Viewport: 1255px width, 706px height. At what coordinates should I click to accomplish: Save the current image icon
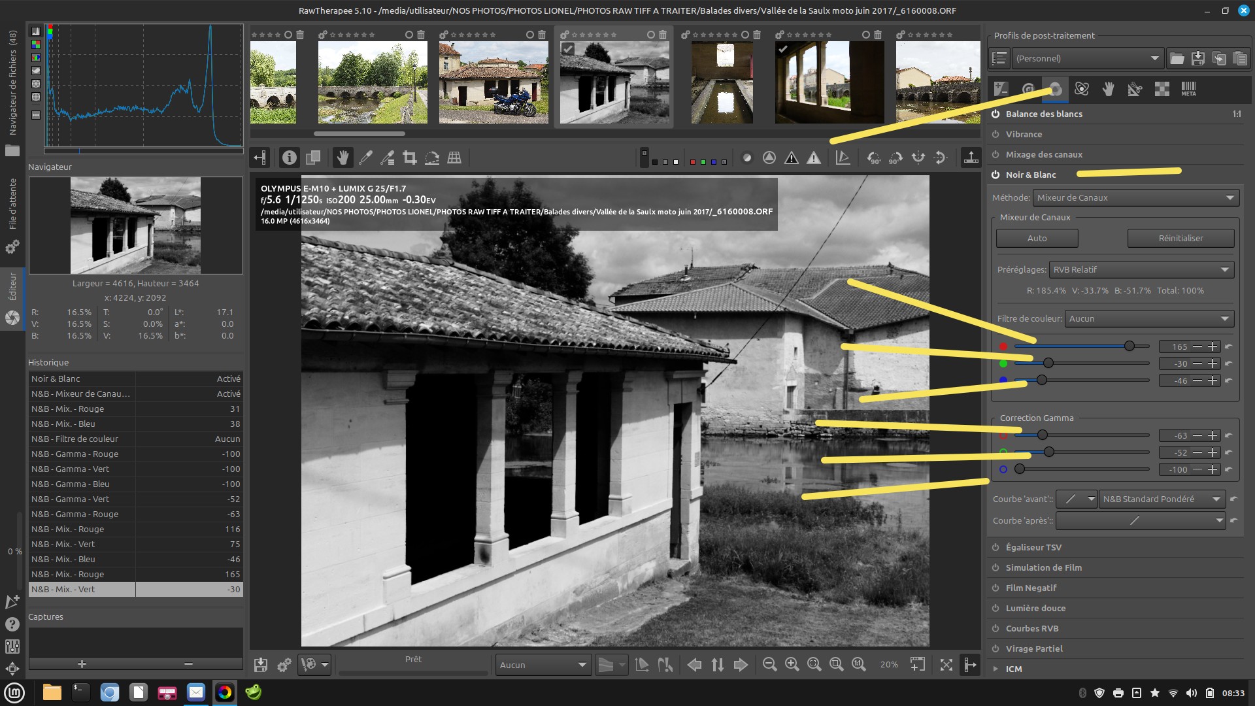[x=261, y=665]
